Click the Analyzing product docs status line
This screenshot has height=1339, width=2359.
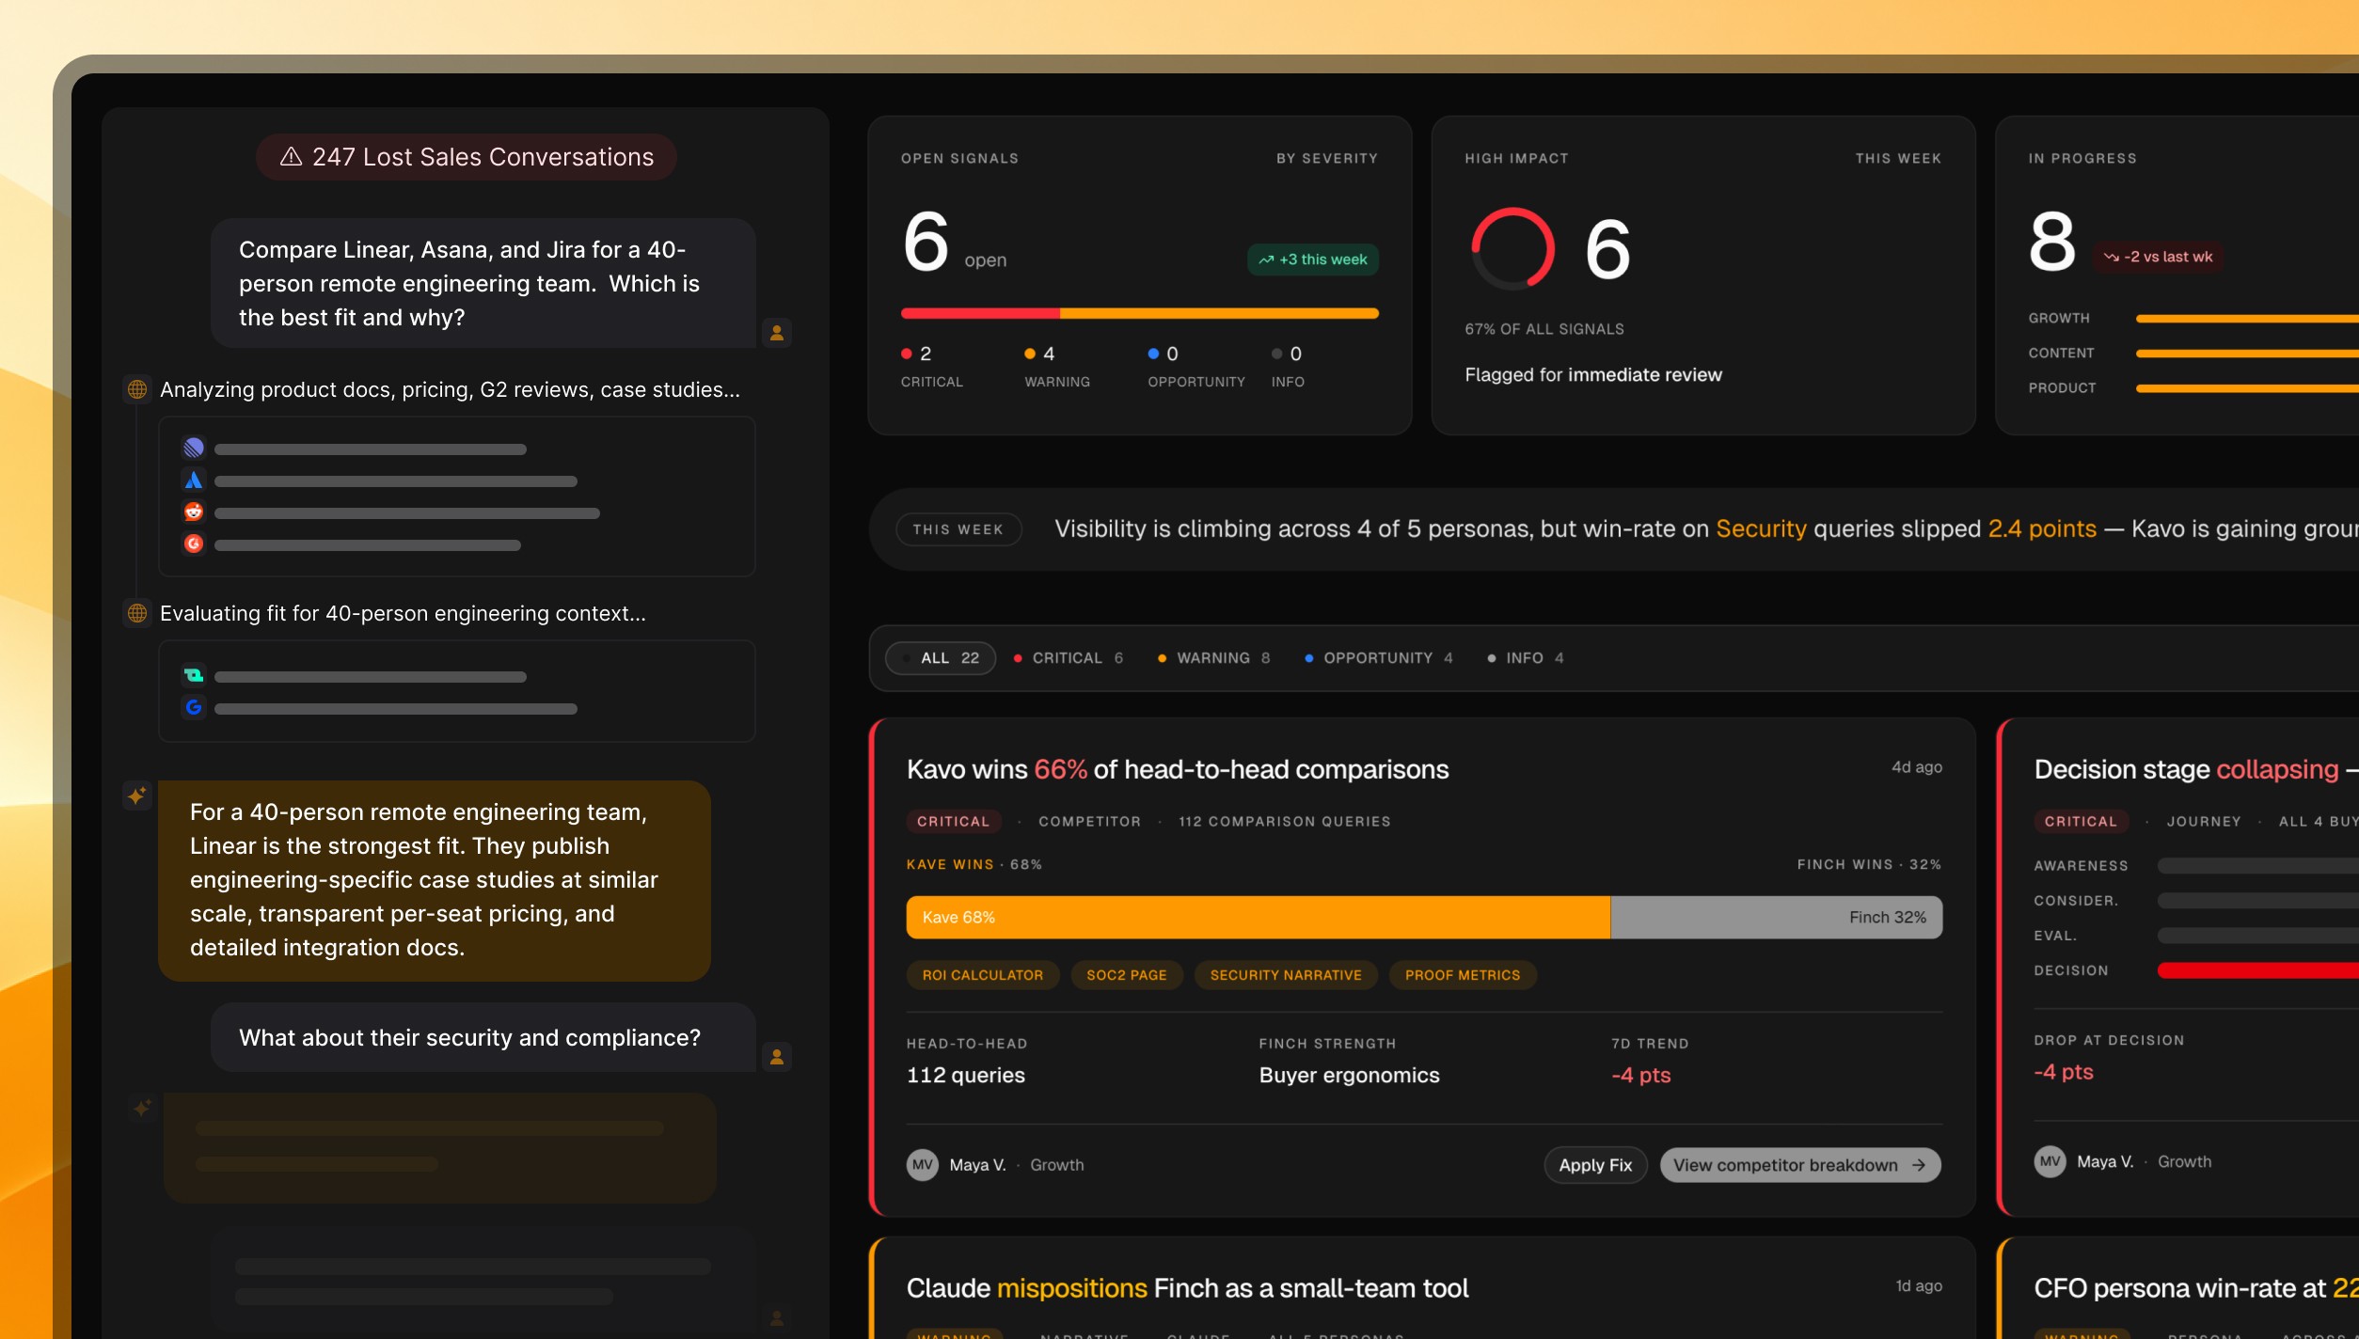point(450,389)
